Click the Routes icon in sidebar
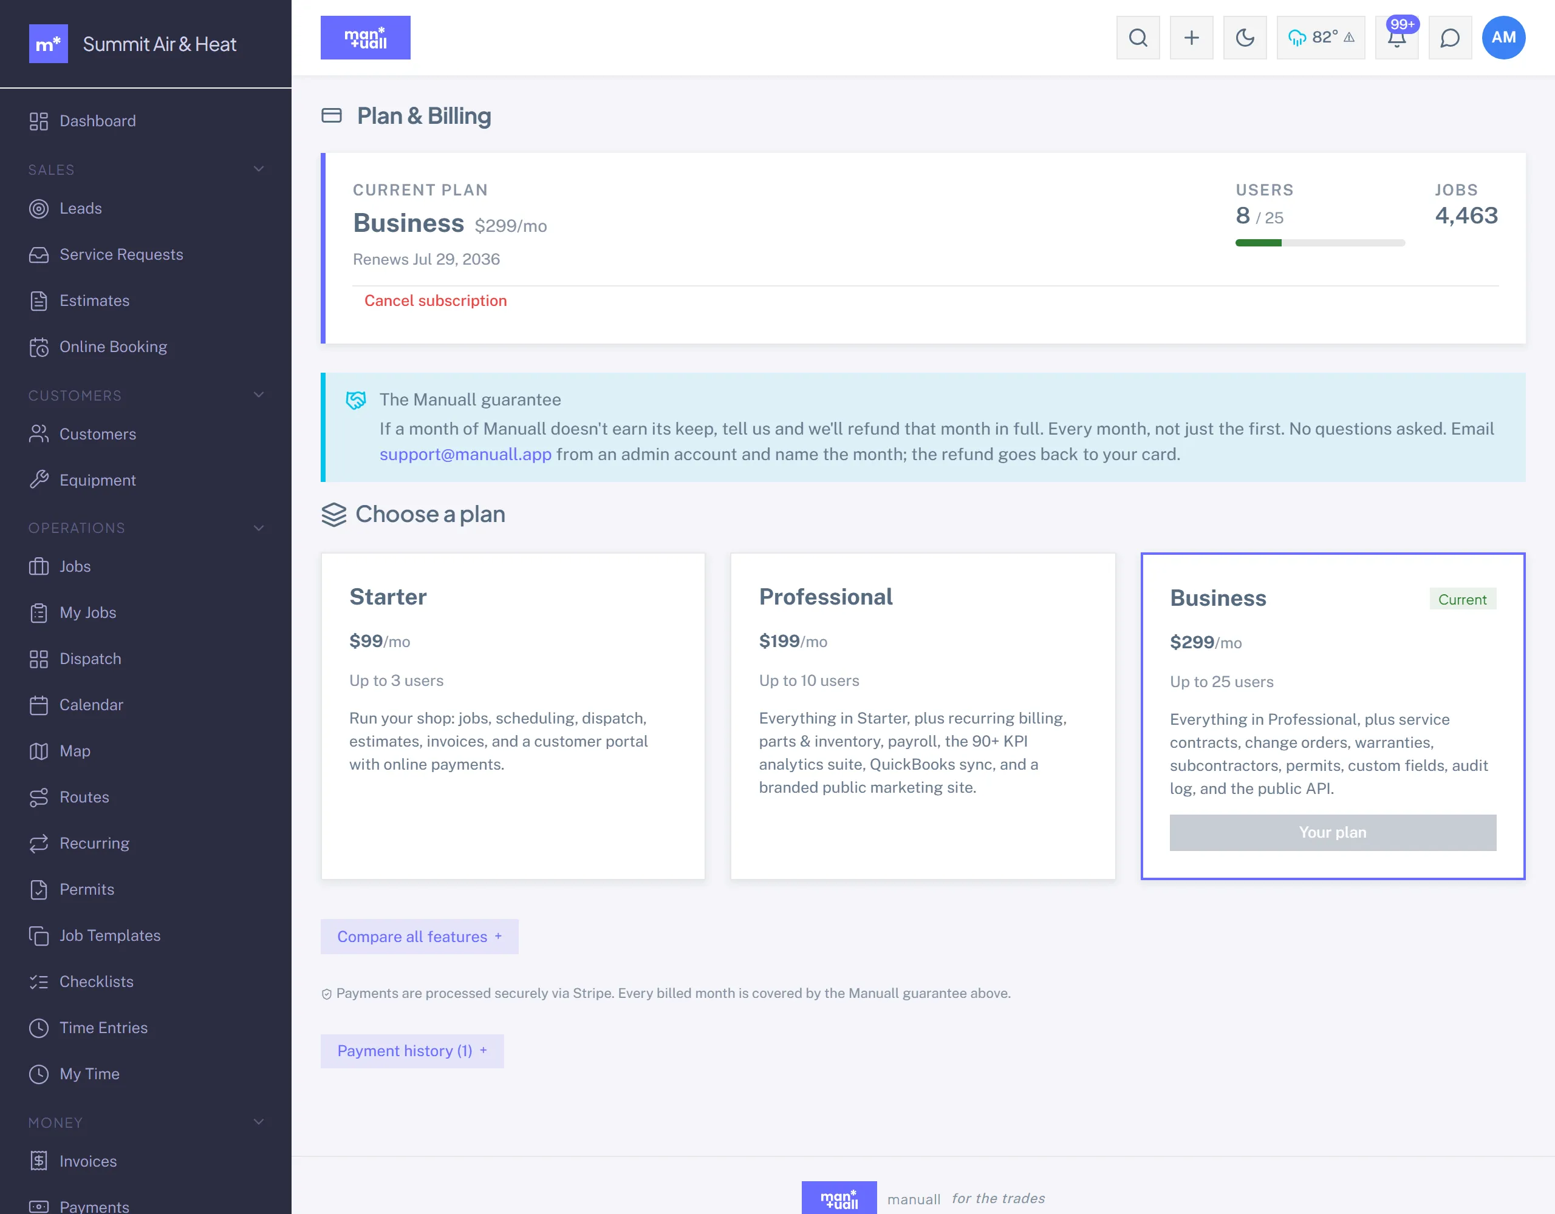Screen dimensions: 1555x1214 pos(38,797)
